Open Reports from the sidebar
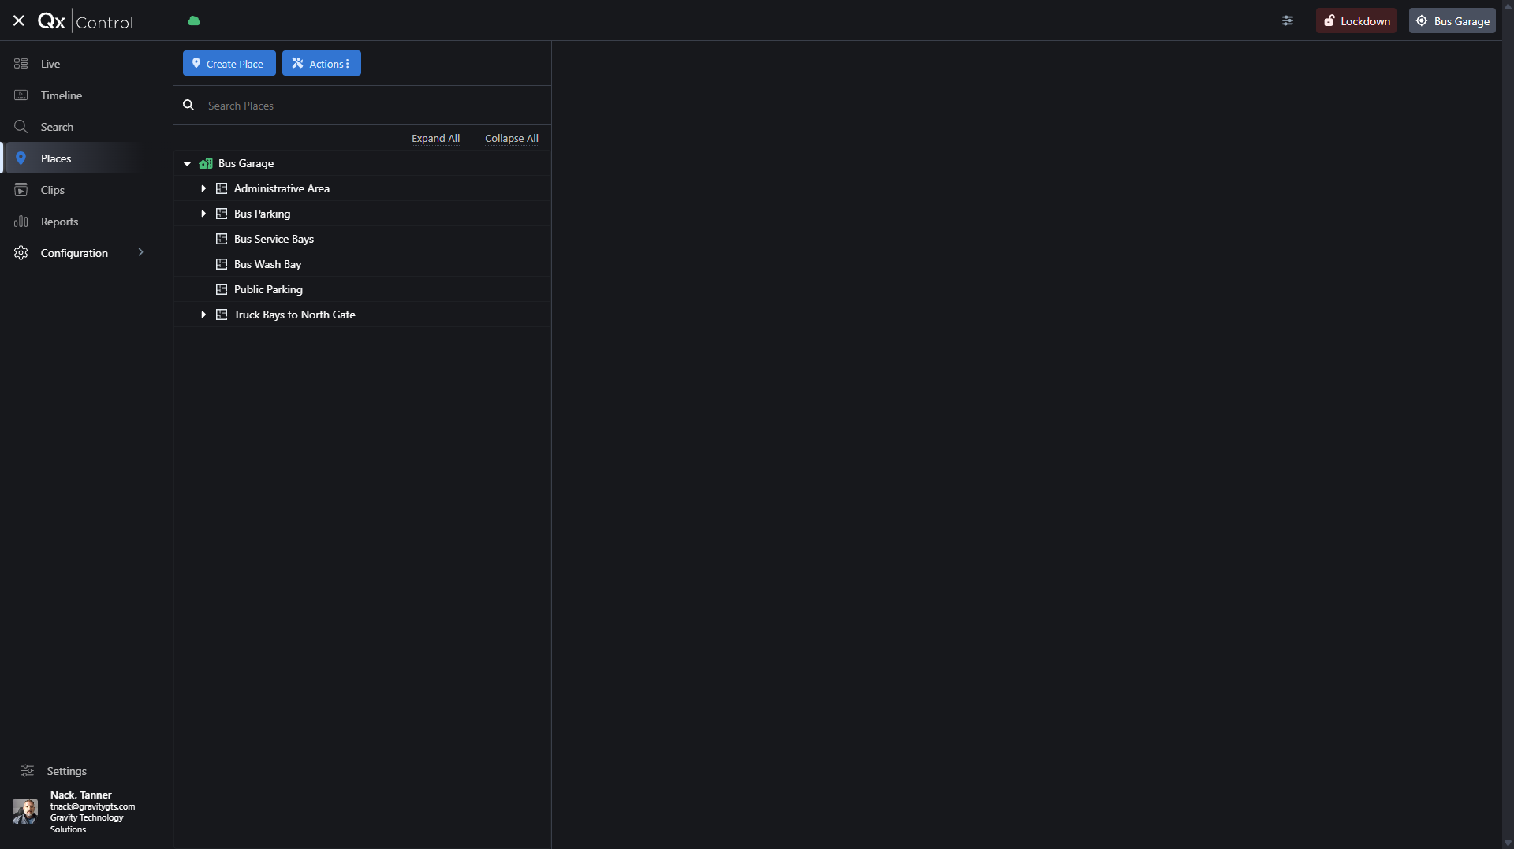Screen dimensions: 1514x849 tap(59, 222)
